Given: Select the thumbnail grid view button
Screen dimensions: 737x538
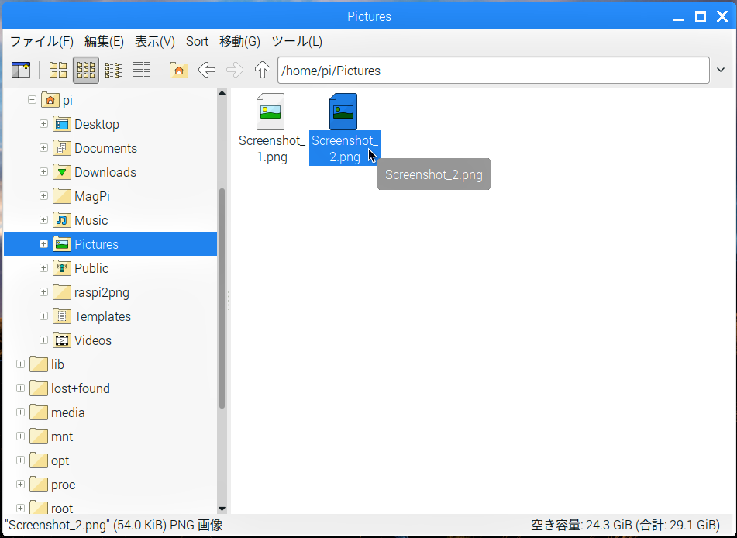Looking at the screenshot, I should click(86, 71).
